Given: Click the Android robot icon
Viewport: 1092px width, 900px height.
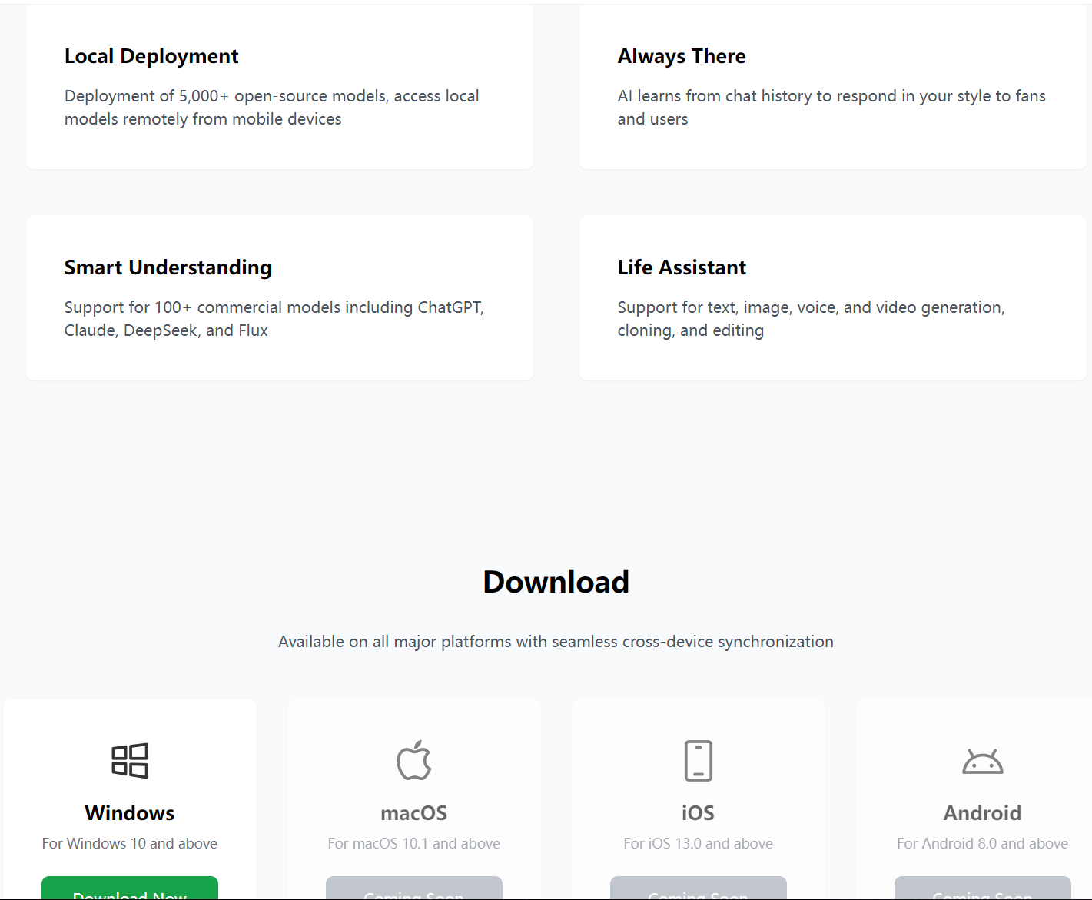Looking at the screenshot, I should click(x=983, y=761).
